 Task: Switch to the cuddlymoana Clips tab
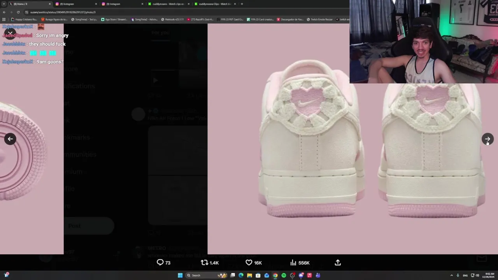(215, 4)
